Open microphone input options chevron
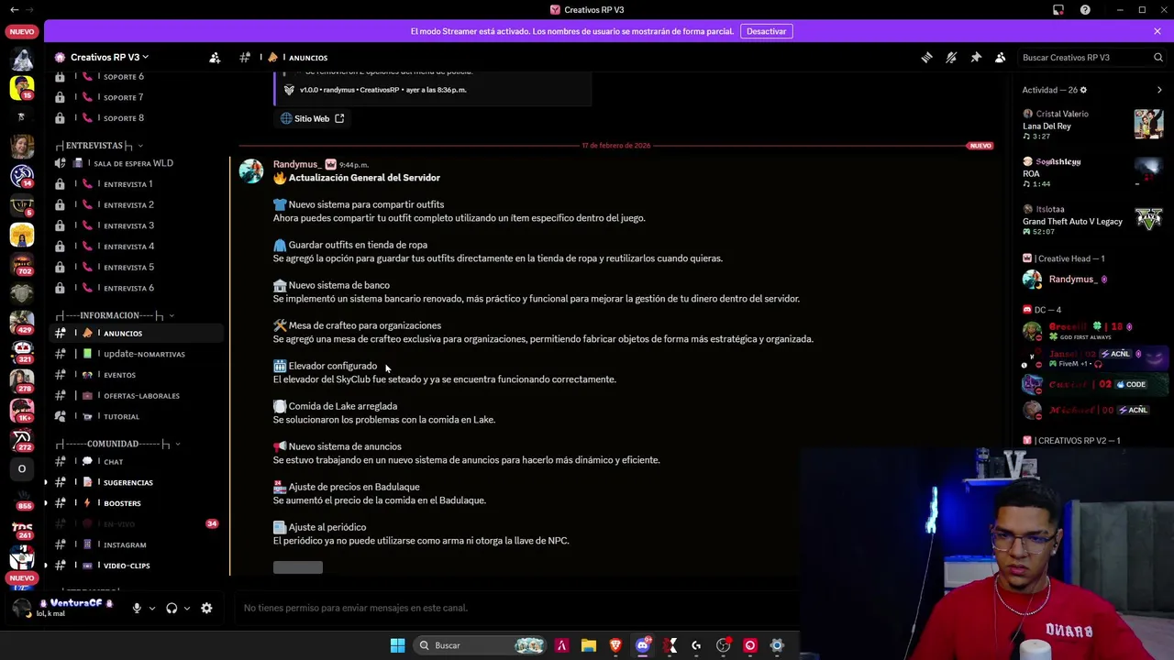Viewport: 1174px width, 660px height. pyautogui.click(x=152, y=608)
